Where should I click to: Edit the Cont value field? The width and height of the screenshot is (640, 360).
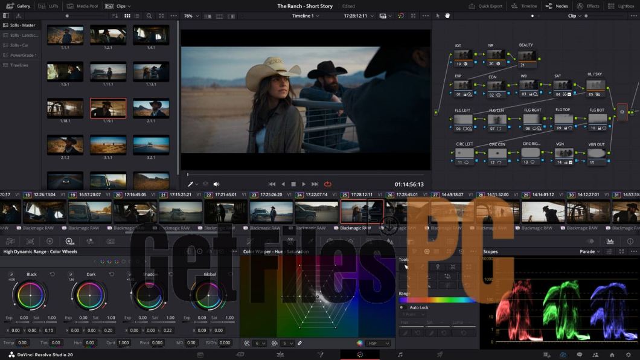(124, 343)
